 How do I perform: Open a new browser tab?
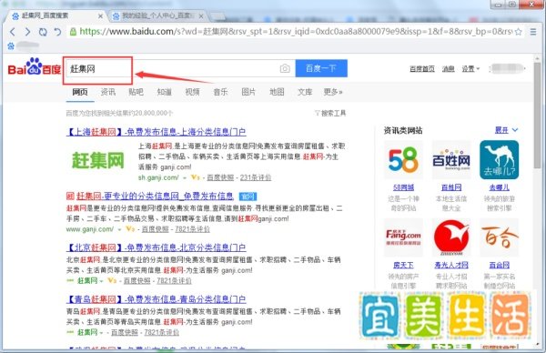pyautogui.click(x=217, y=16)
